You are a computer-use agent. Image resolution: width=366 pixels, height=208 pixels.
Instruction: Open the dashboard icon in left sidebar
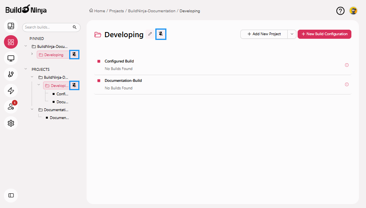click(11, 26)
